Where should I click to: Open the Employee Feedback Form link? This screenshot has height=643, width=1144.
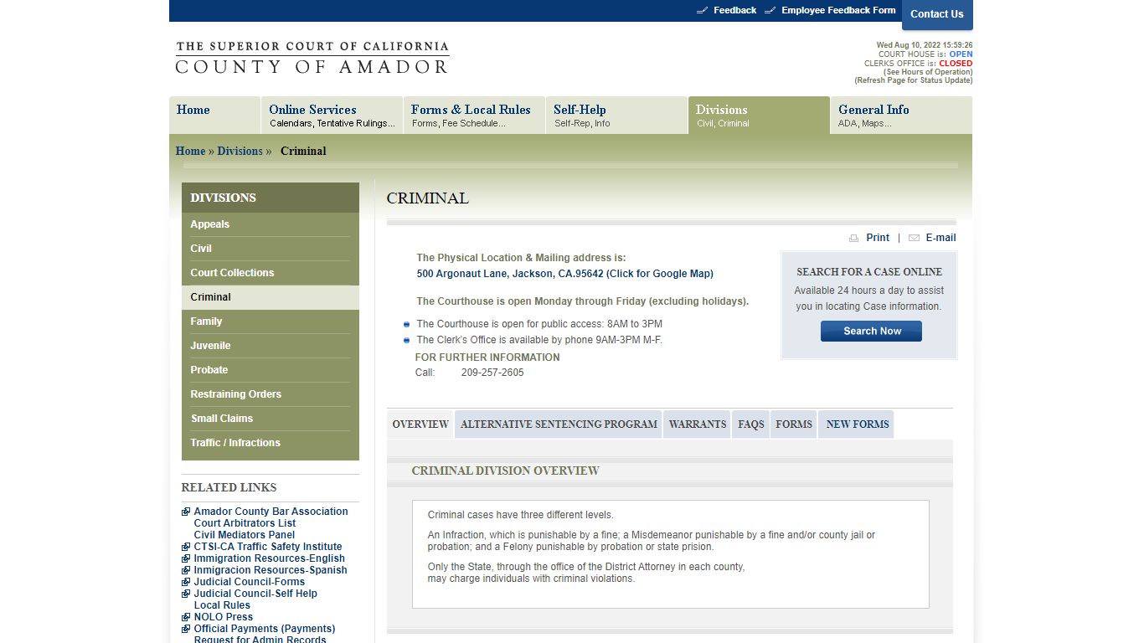[x=838, y=11]
